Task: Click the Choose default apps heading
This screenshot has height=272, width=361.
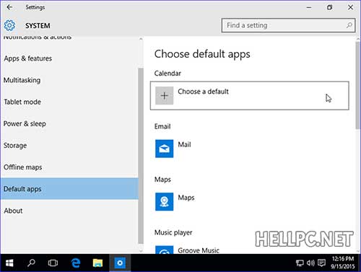Action: coord(202,54)
